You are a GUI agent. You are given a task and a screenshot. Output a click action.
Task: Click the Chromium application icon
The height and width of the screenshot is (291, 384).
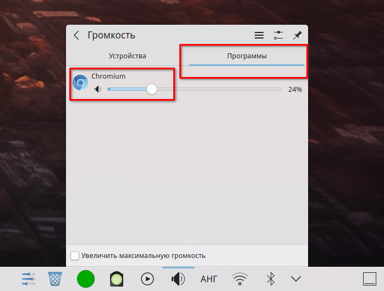tap(80, 83)
